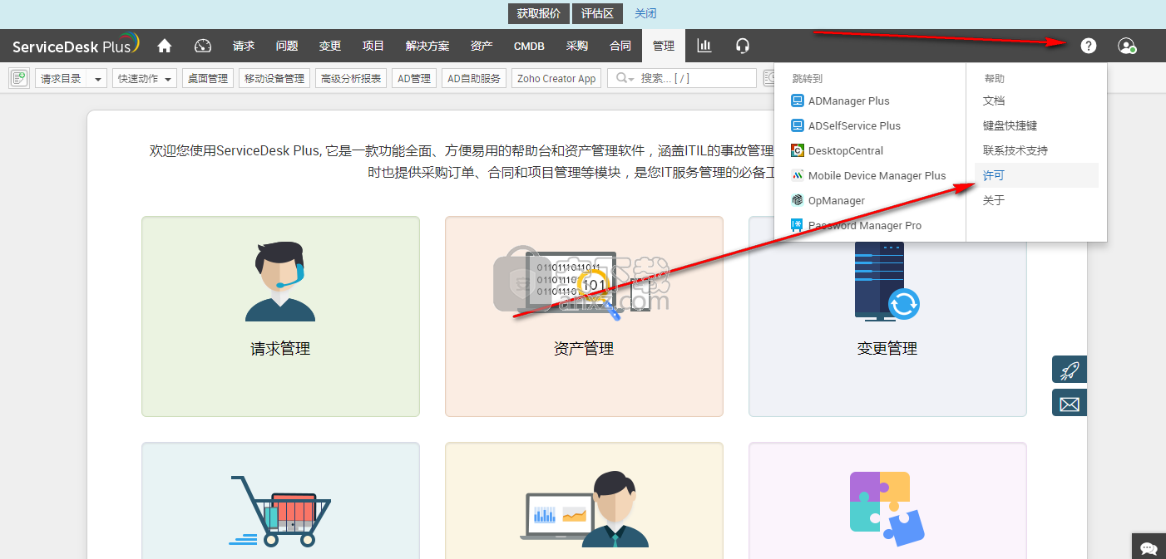Image resolution: width=1166 pixels, height=559 pixels.
Task: Open the 合同 tab
Action: 620,46
